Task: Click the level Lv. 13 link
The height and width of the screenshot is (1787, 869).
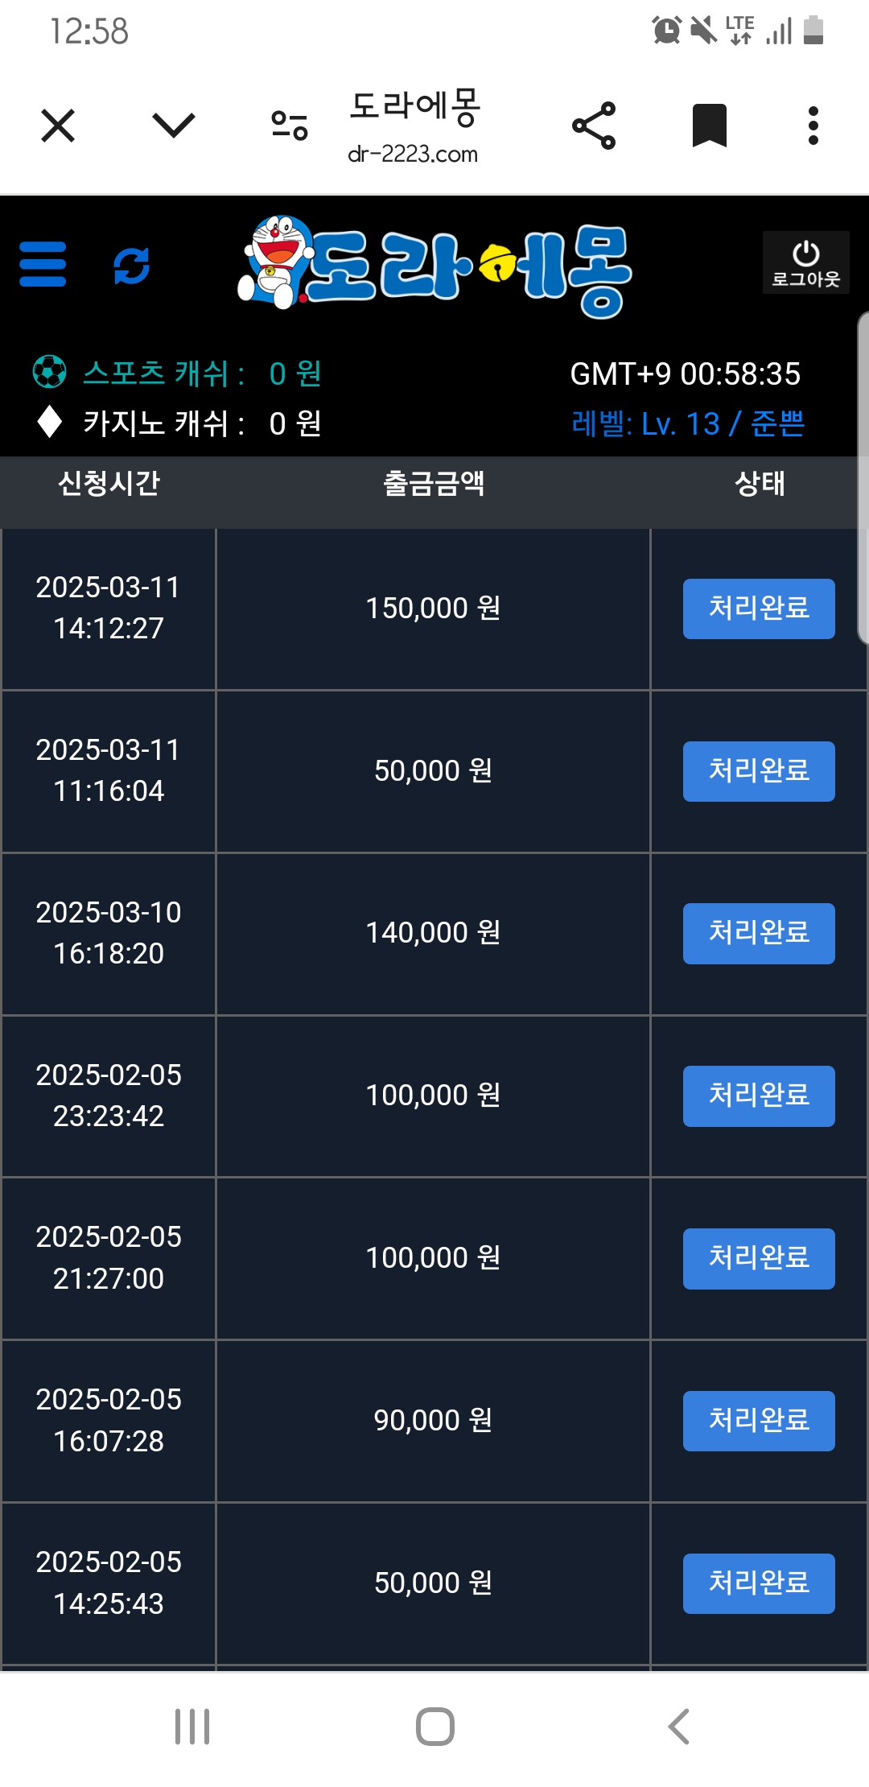Action: click(x=687, y=423)
